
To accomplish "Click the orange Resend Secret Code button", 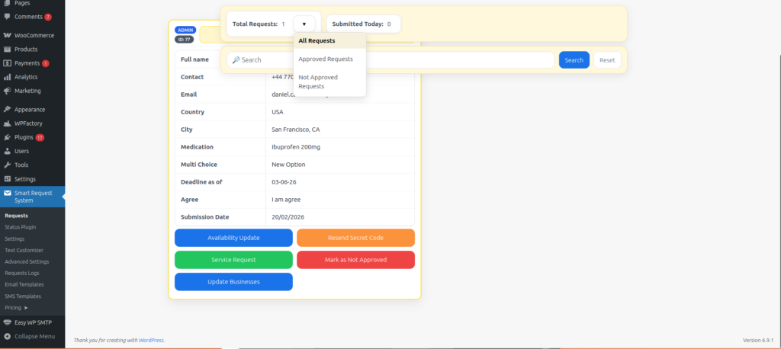I will point(355,238).
